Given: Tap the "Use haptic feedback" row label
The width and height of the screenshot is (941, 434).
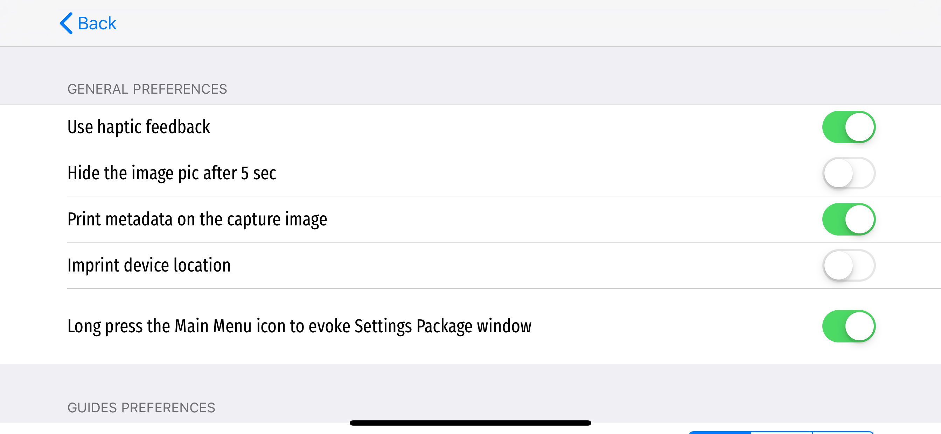Looking at the screenshot, I should point(138,126).
